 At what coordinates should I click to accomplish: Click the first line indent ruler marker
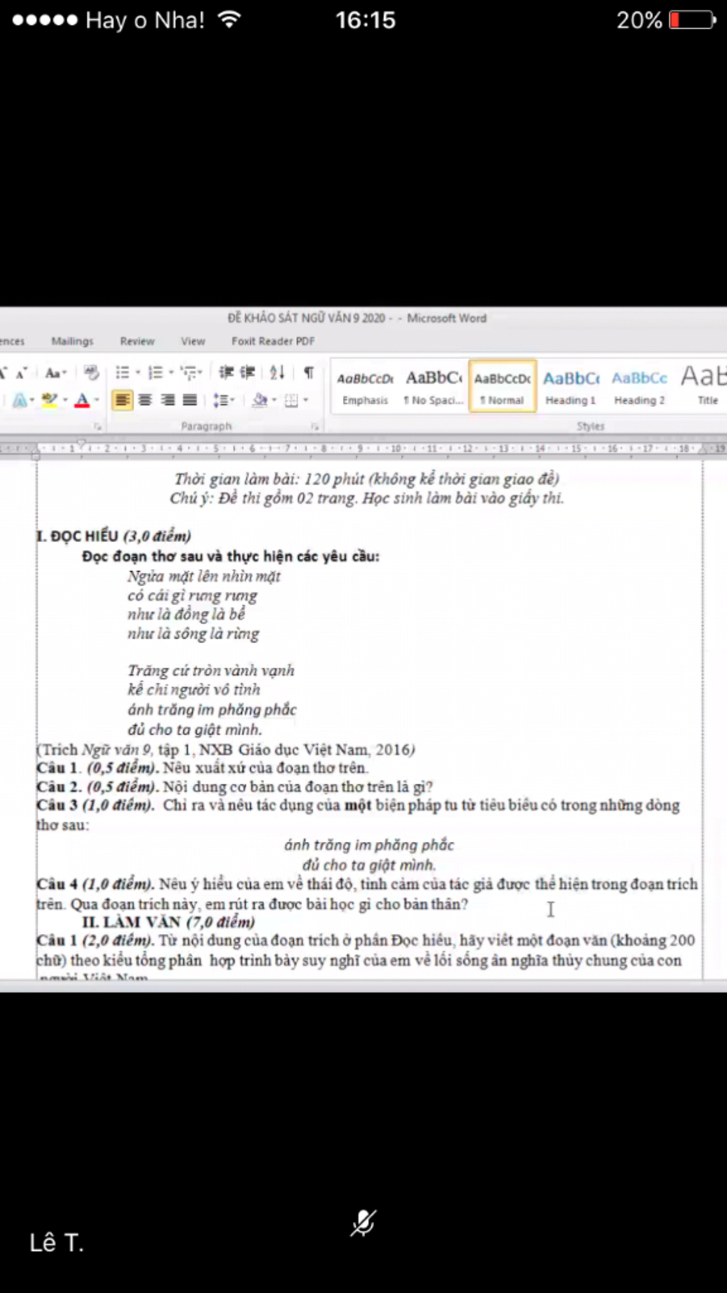pos(82,444)
